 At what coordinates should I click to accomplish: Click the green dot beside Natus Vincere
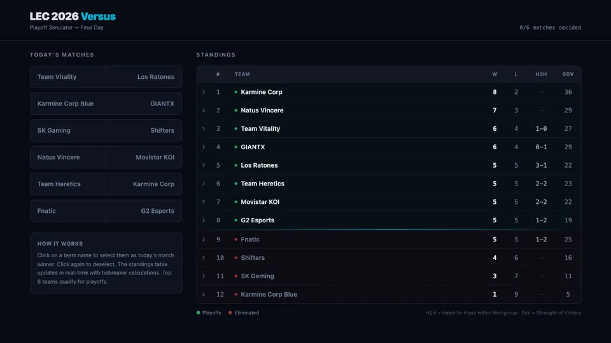click(235, 111)
